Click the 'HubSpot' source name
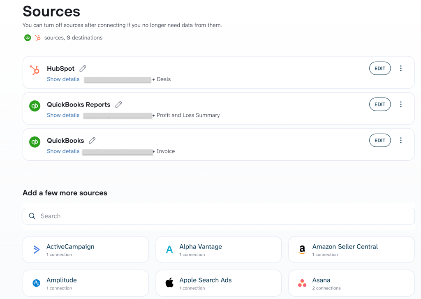The width and height of the screenshot is (421, 299). click(x=61, y=69)
